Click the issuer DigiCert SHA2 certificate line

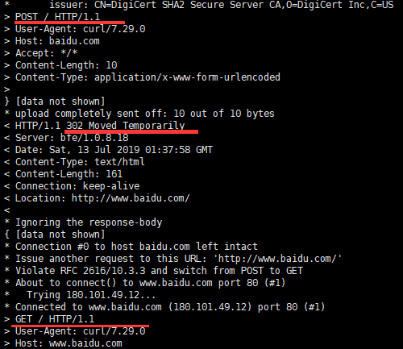[x=222, y=5]
